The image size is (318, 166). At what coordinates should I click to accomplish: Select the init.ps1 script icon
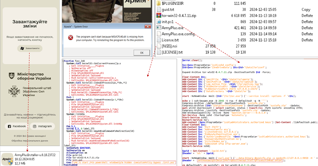pyautogui.click(x=159, y=21)
